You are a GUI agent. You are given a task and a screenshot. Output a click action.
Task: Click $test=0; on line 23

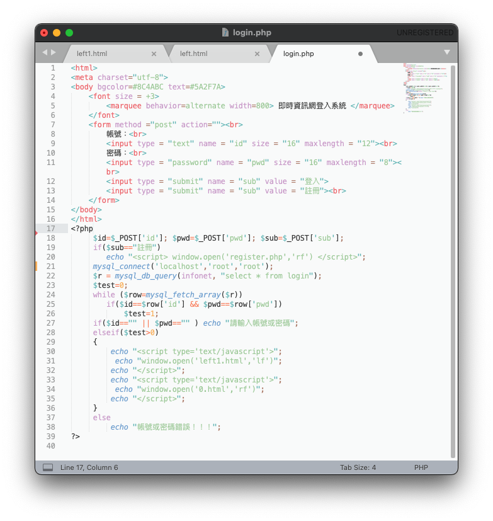110,285
